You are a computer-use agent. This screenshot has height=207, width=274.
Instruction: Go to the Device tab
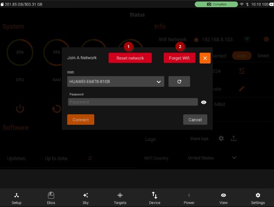(x=155, y=198)
